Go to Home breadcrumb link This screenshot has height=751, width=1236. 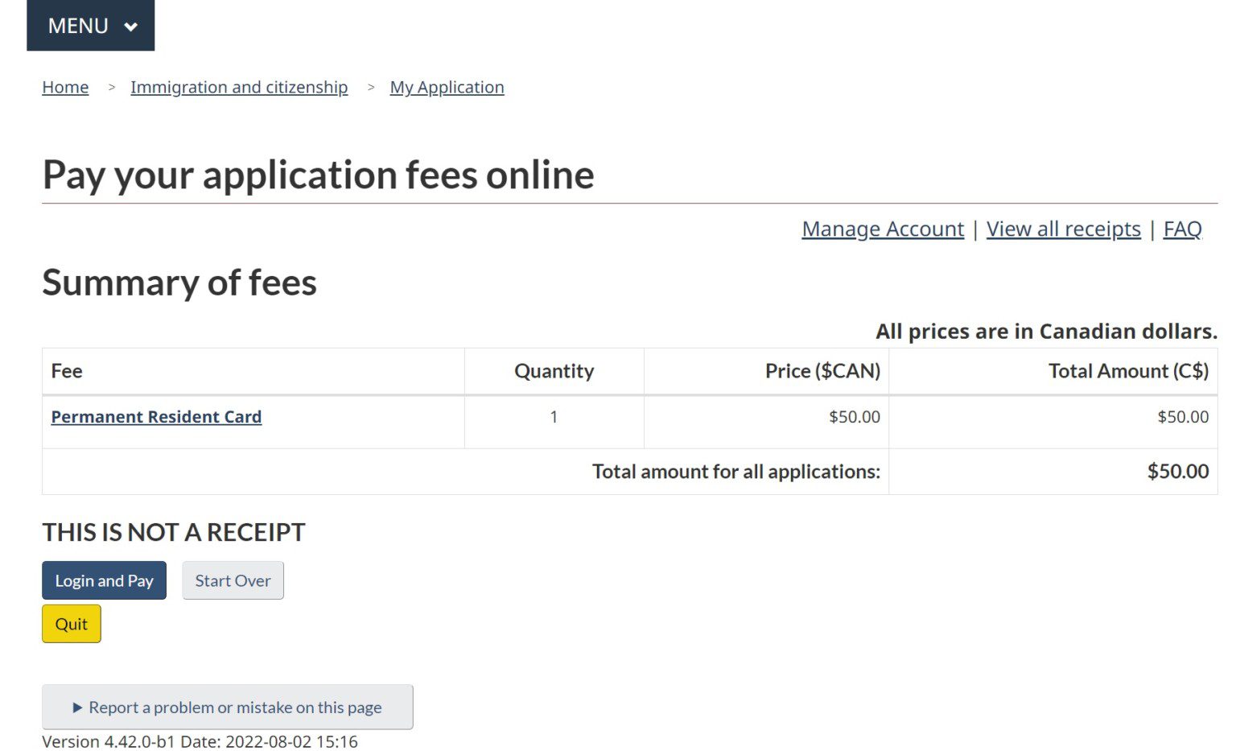pos(65,87)
